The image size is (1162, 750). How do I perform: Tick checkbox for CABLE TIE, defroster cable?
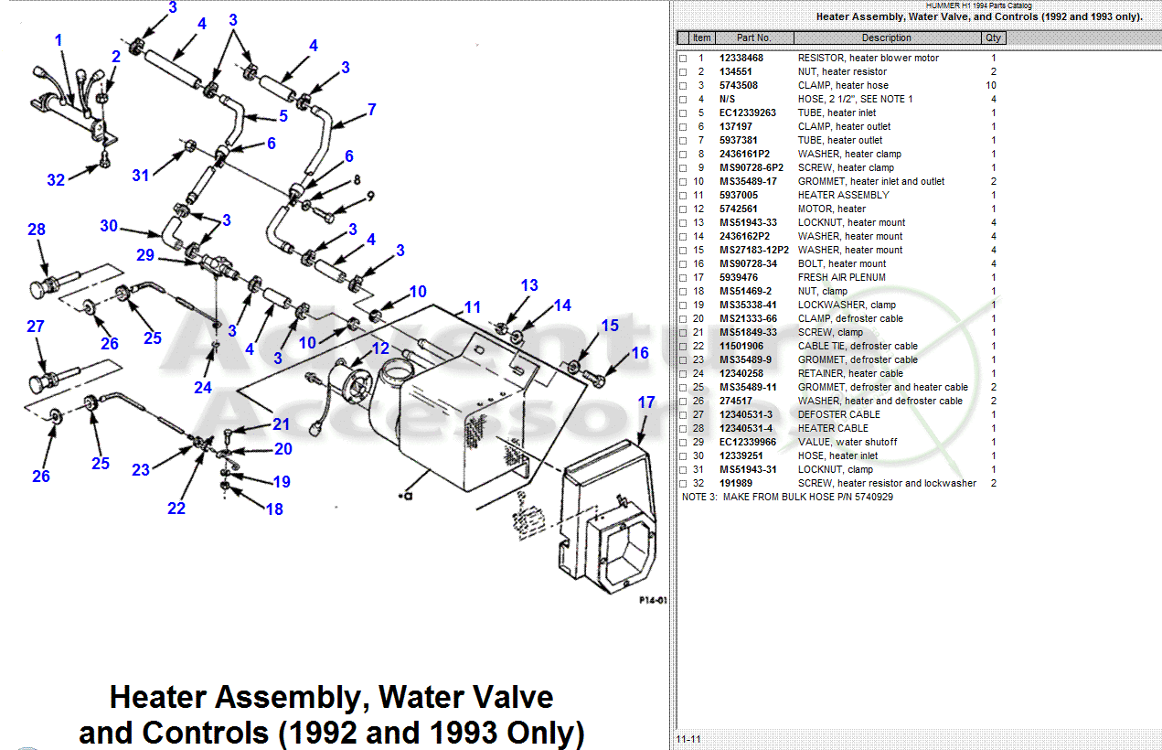pos(682,347)
